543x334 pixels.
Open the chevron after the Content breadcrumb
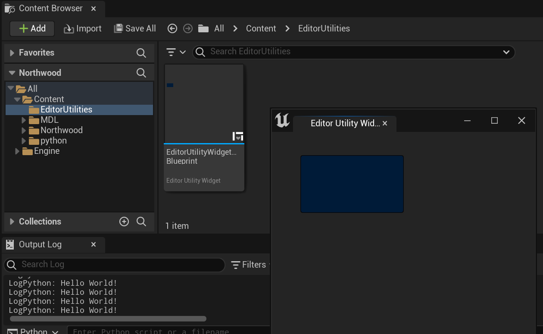point(287,28)
